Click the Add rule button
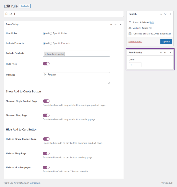The image size is (177, 187). [25, 6]
